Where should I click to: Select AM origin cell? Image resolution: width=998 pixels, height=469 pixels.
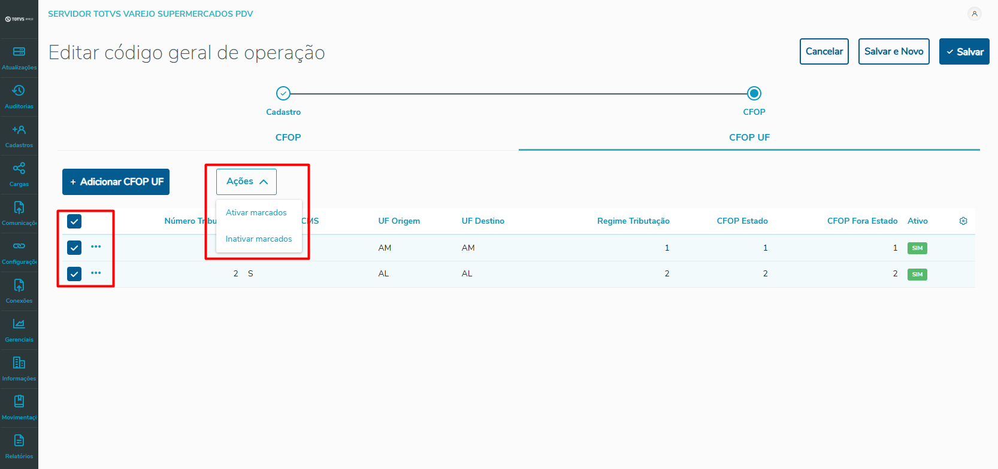coord(385,248)
